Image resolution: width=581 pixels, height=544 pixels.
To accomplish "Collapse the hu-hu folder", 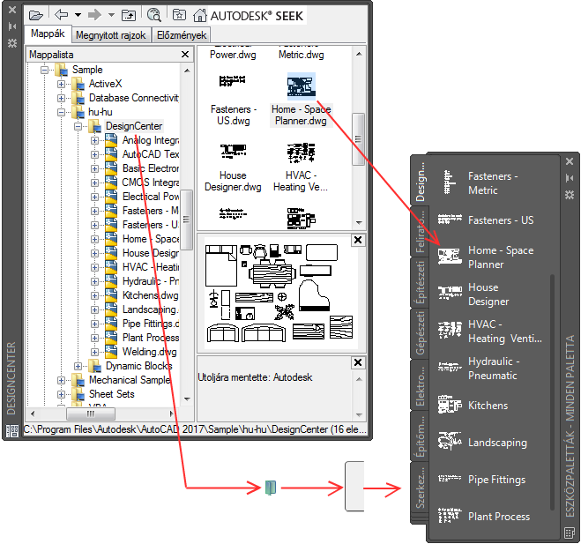I will [x=61, y=112].
